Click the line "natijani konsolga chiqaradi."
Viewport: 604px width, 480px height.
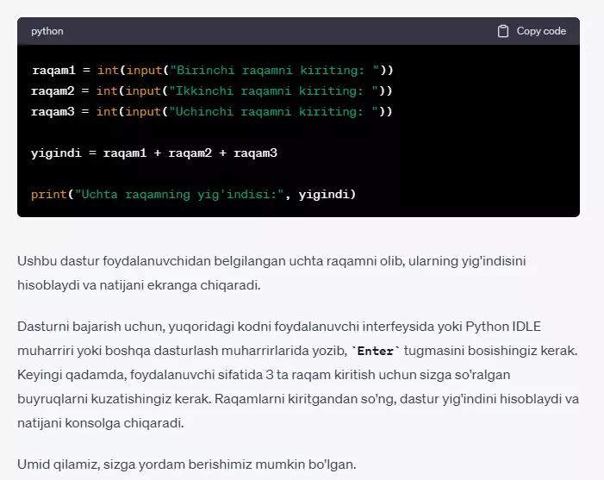point(101,423)
